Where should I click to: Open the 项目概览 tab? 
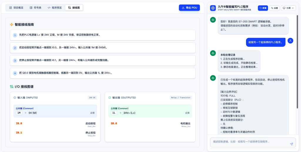coord(16,8)
